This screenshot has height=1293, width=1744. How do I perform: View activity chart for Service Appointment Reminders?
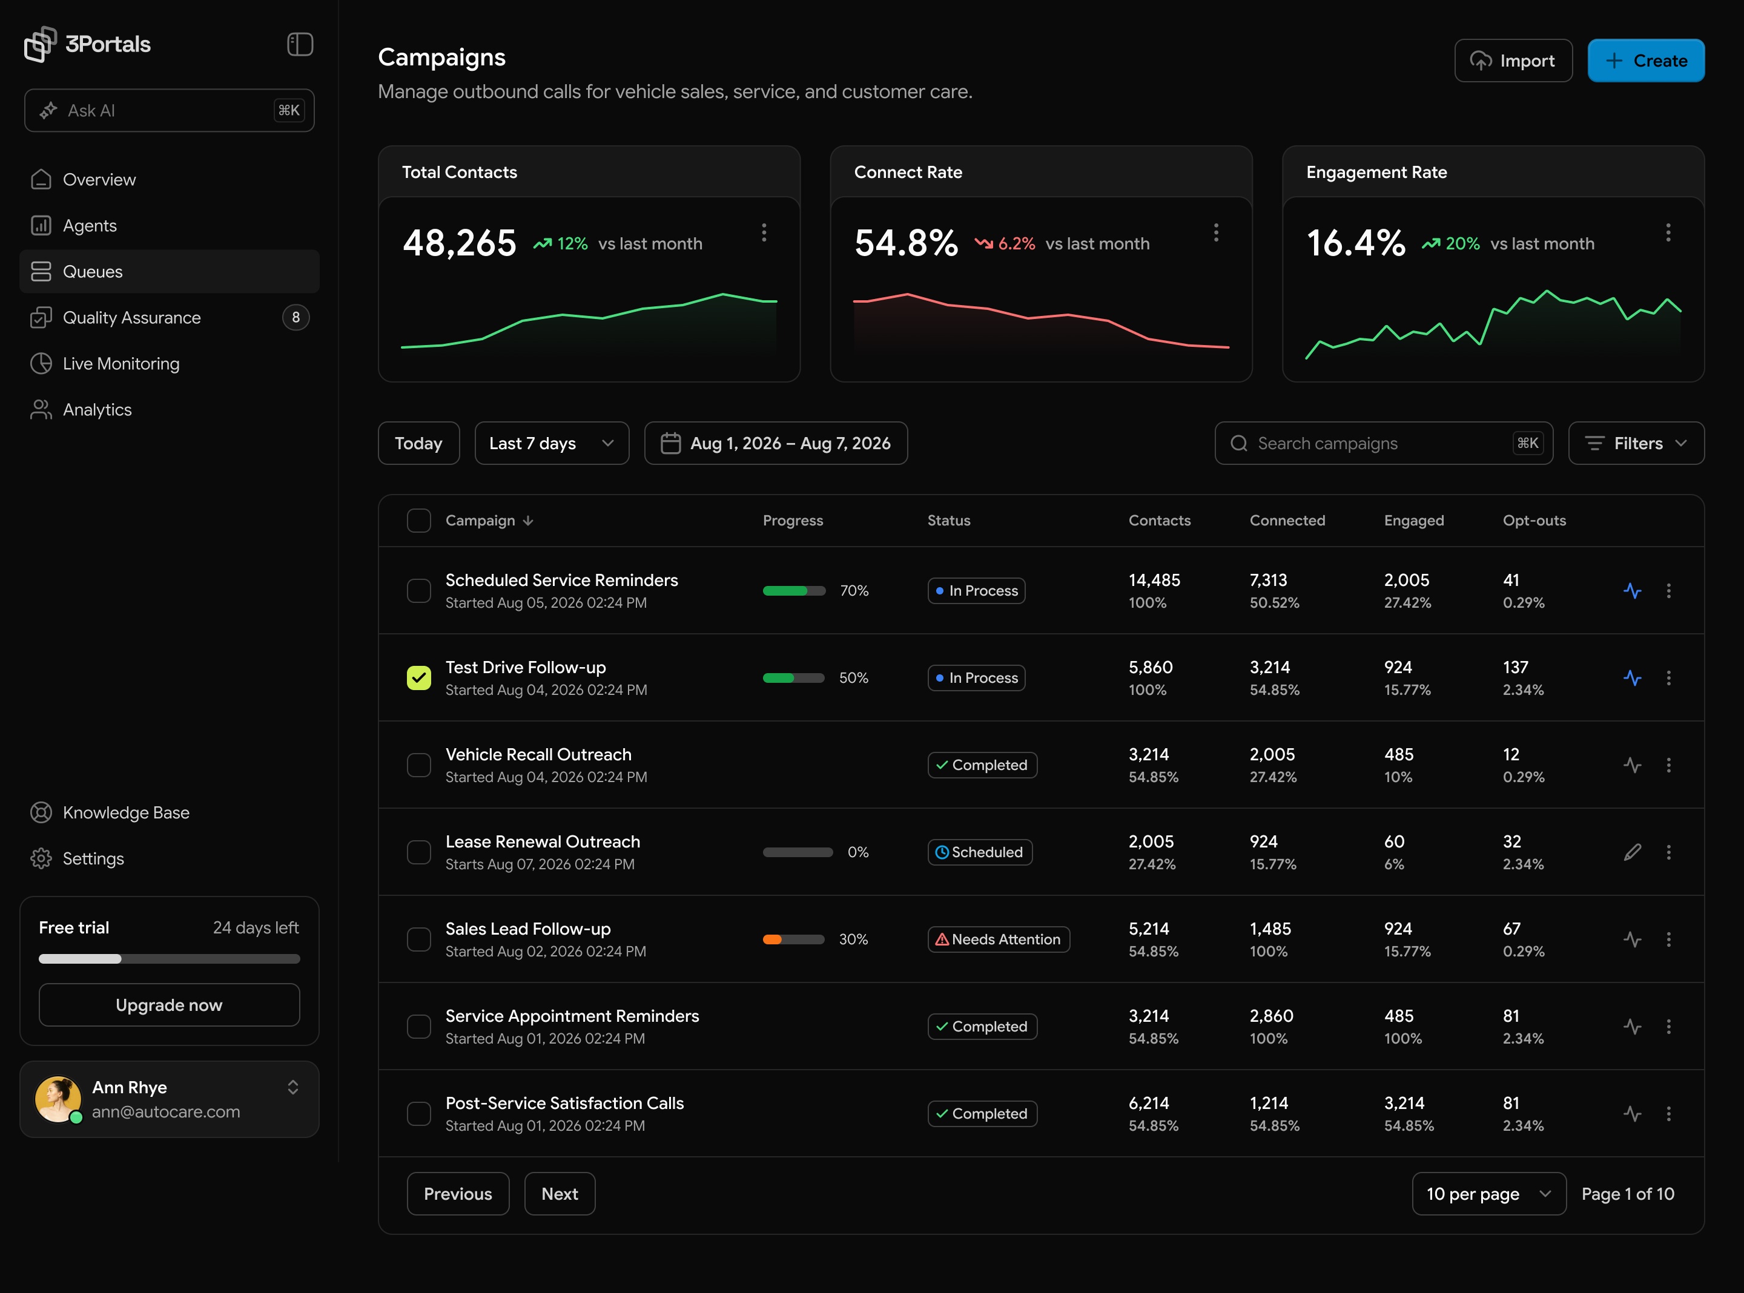(x=1632, y=1026)
